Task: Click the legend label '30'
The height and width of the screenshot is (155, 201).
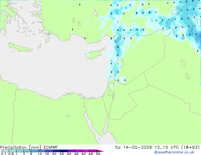Action: point(69,154)
